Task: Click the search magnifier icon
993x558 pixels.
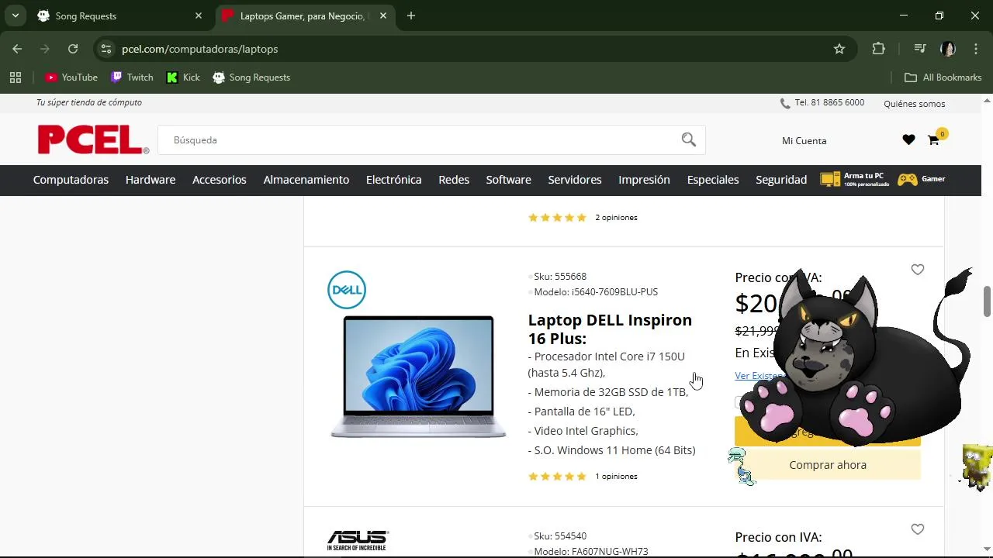Action: click(689, 139)
